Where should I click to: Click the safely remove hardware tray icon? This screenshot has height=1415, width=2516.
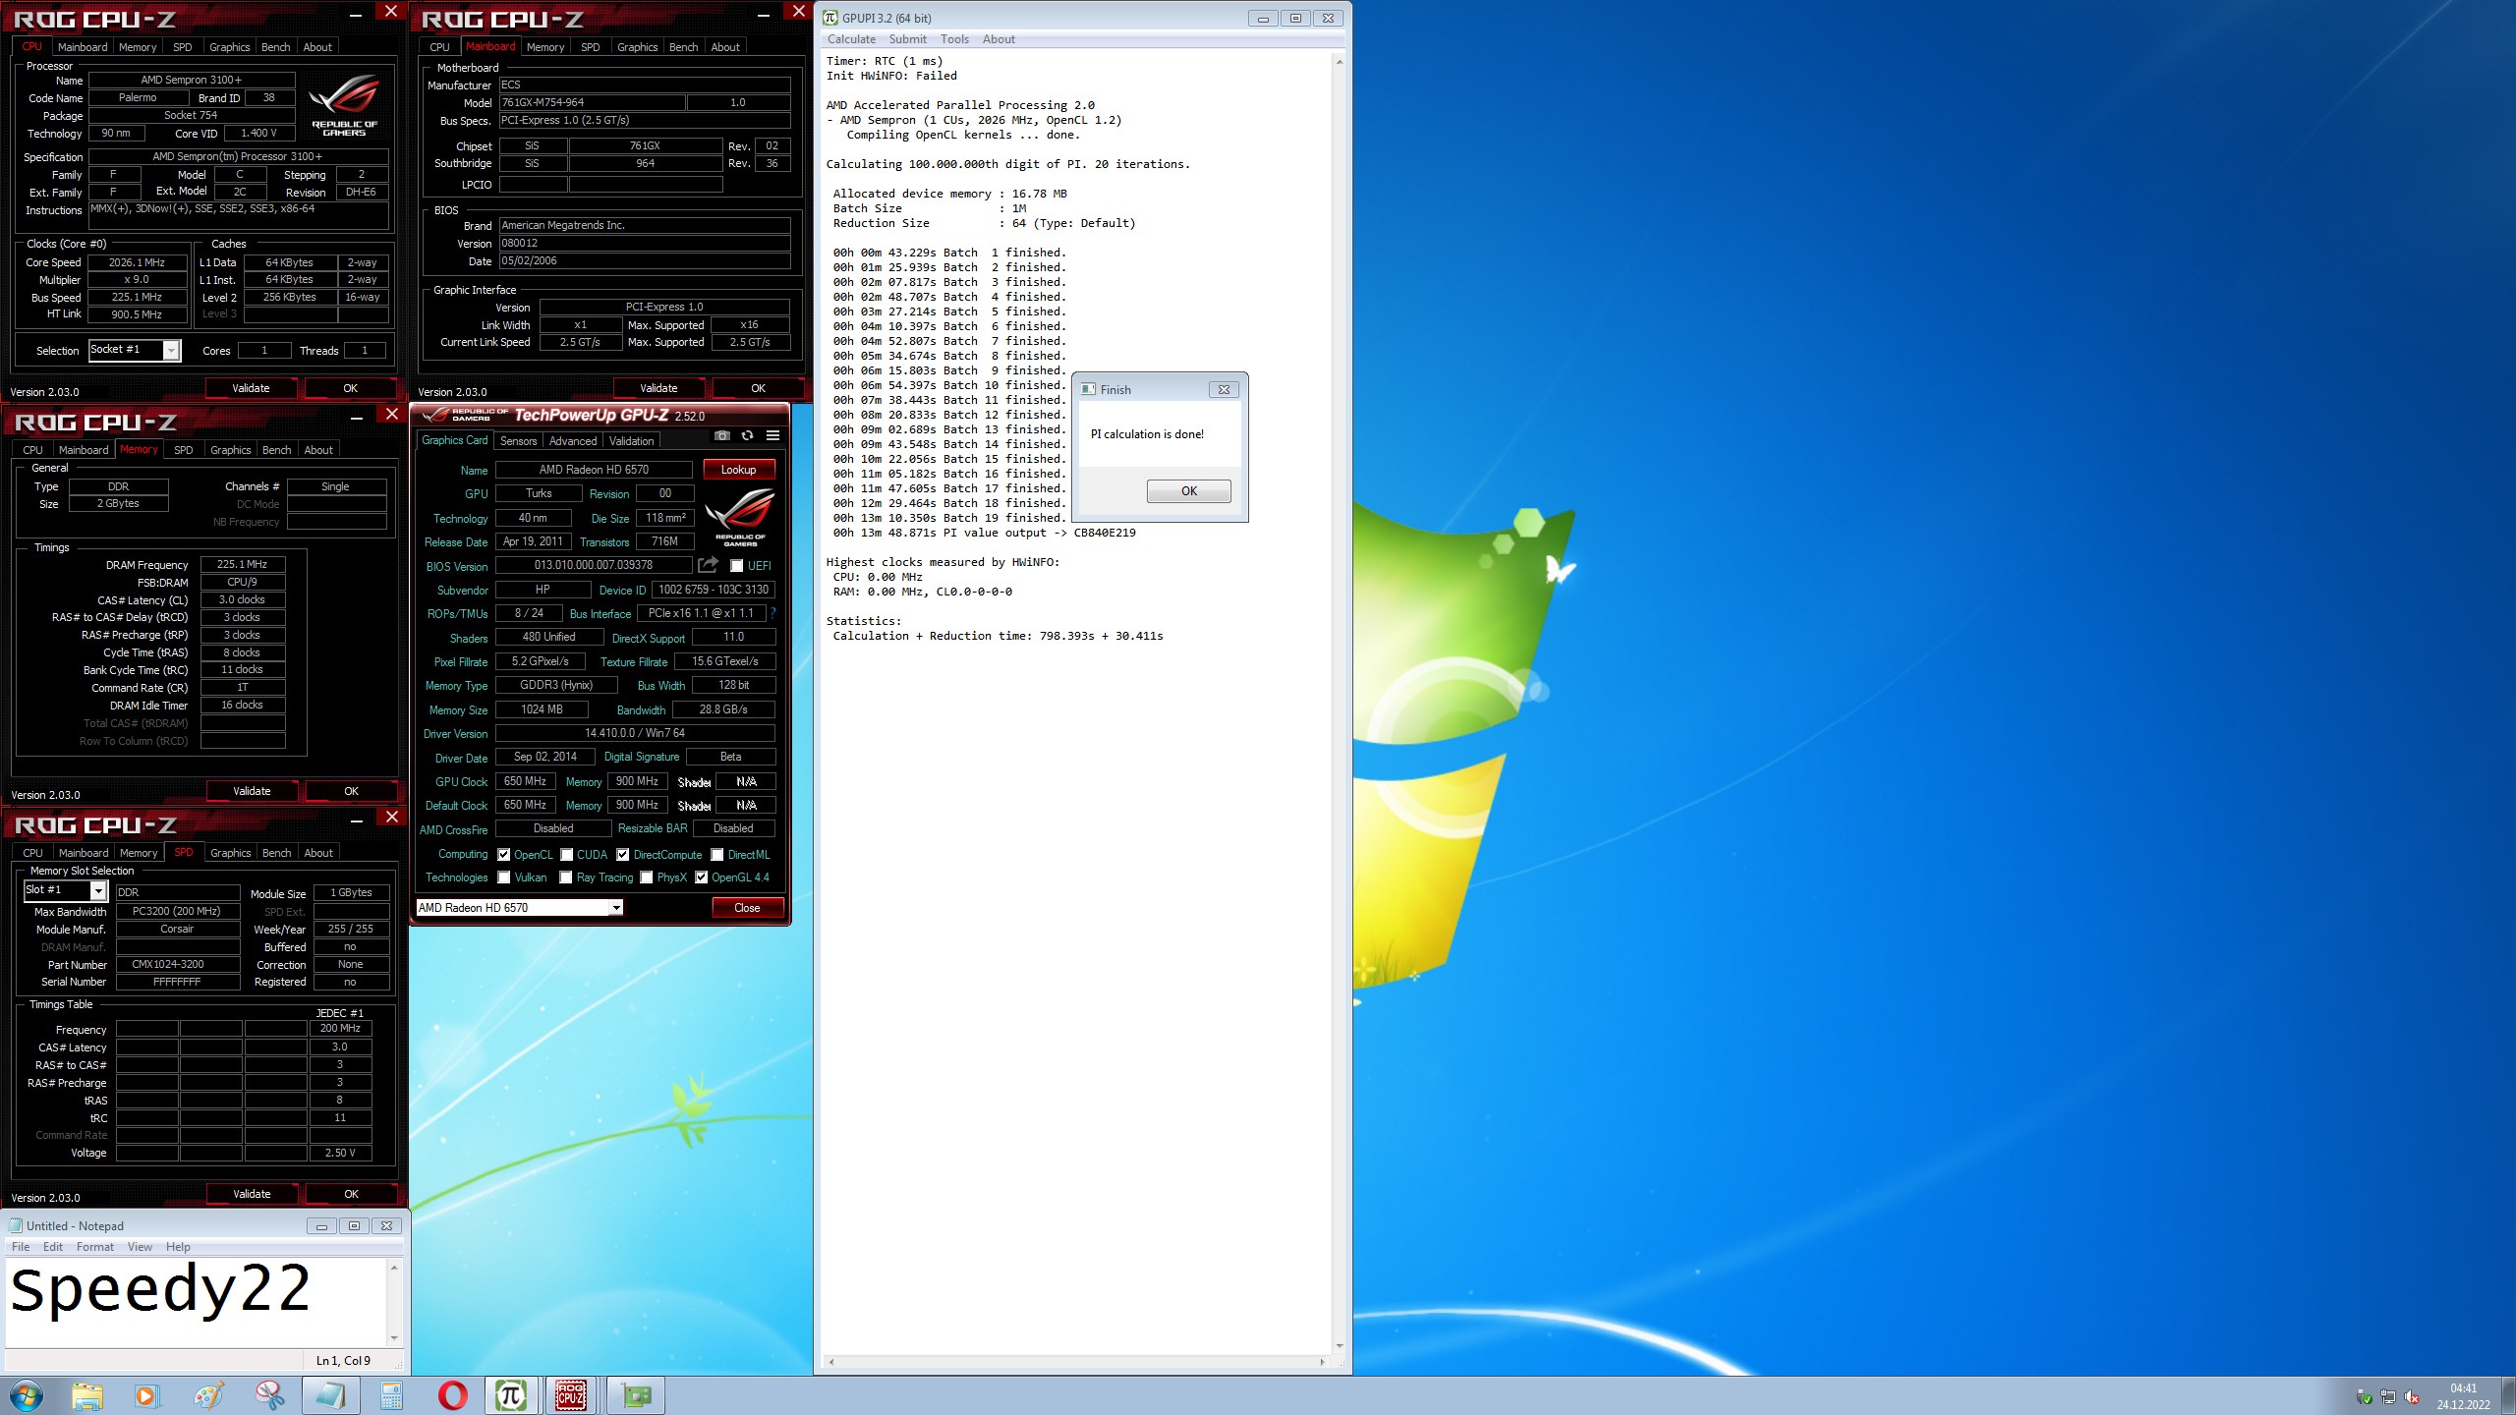click(2365, 1396)
